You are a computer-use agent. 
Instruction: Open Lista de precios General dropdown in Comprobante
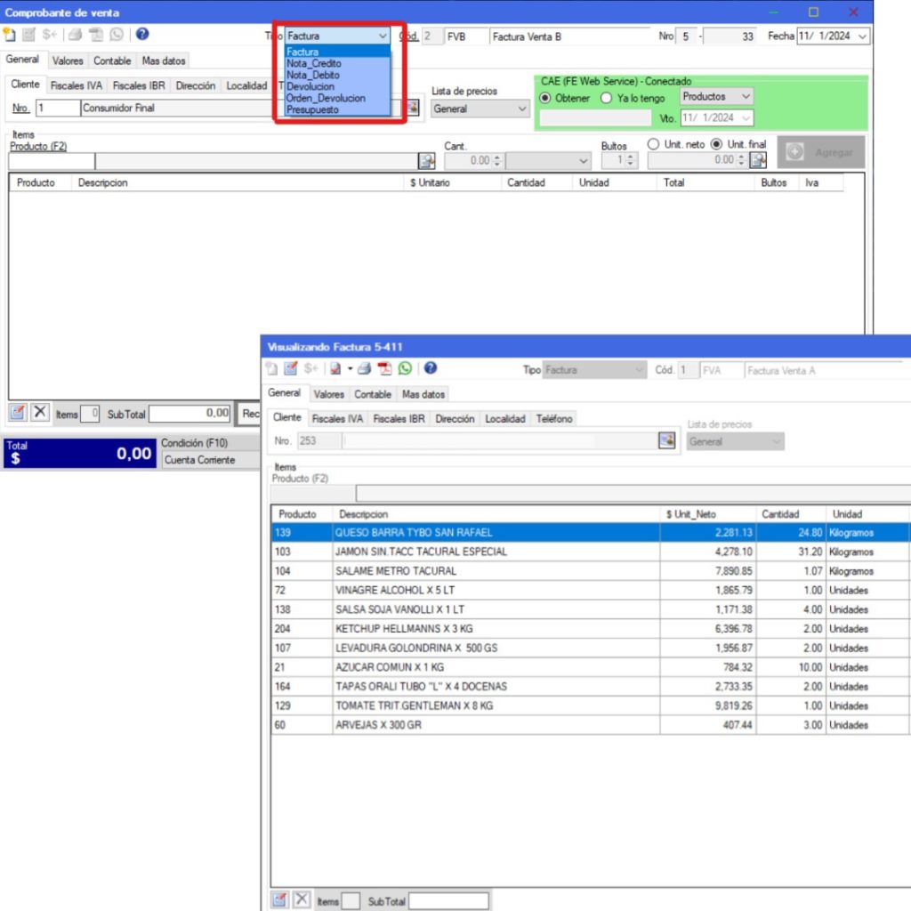(x=521, y=109)
